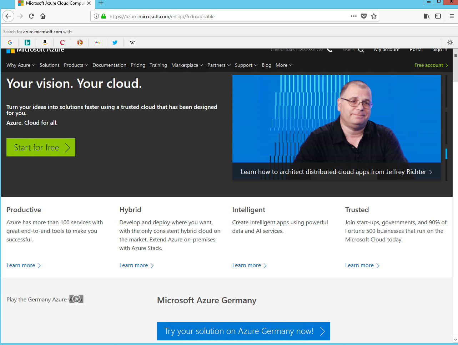Open the Blog page

pos(266,65)
